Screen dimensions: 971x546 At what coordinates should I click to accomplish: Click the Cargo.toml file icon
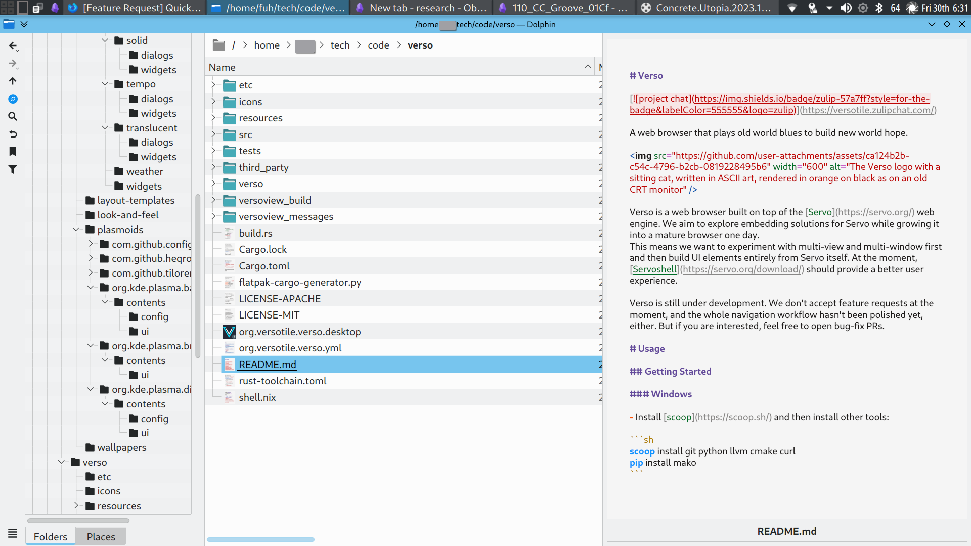[229, 266]
